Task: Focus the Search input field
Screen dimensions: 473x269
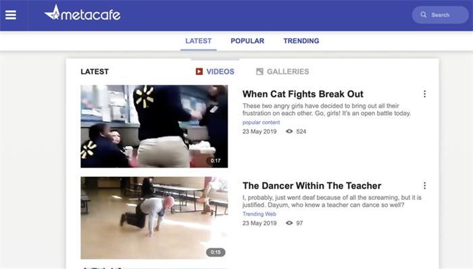Action: click(x=440, y=15)
